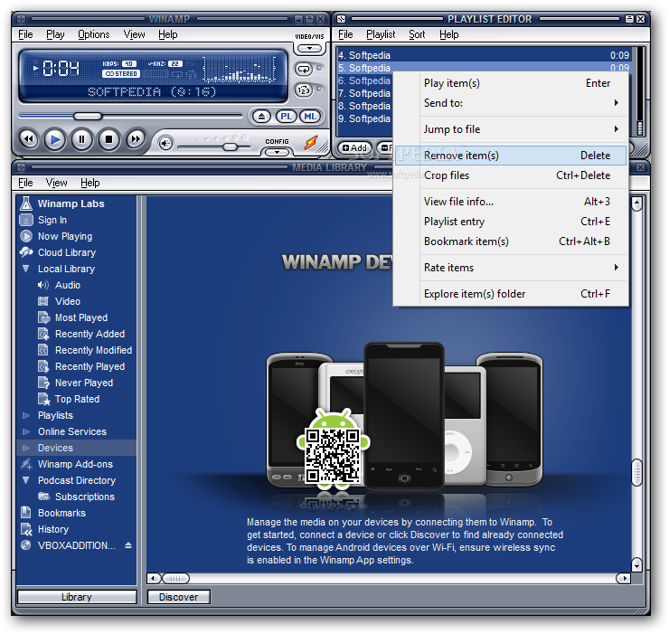The width and height of the screenshot is (669, 634).
Task: Open the Winamp Play menu
Action: 55,34
